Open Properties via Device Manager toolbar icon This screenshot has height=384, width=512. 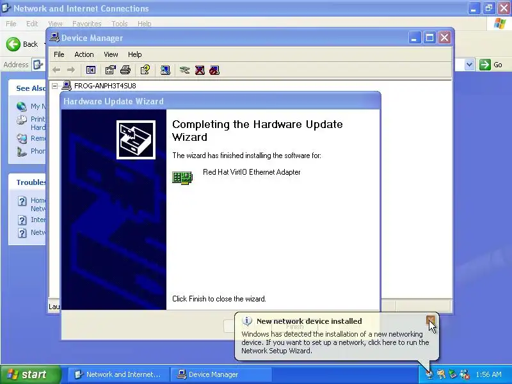110,70
